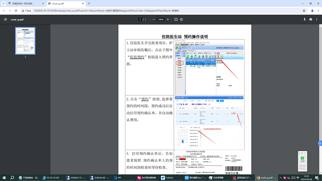322x181 pixels.
Task: Open the PDF viewer more actions menu
Action: tap(317, 19)
